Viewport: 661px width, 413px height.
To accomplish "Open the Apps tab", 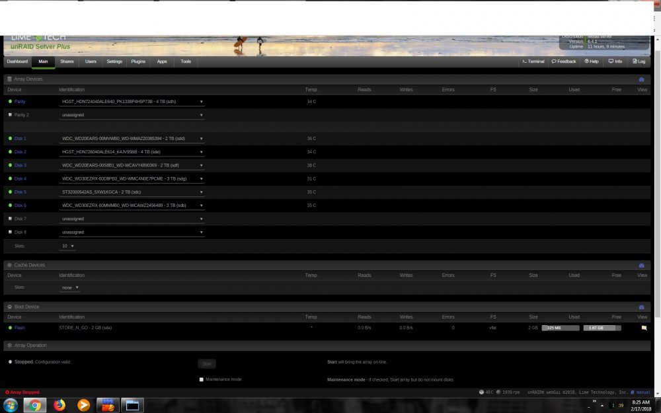I will (x=162, y=61).
